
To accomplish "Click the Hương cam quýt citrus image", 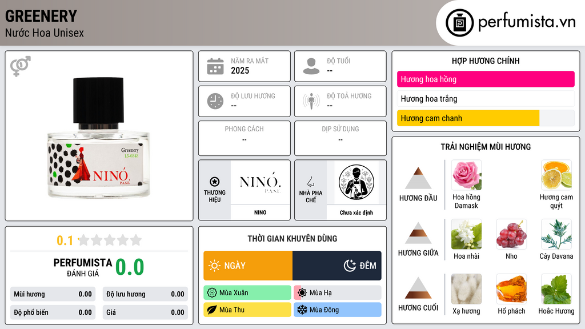I will coord(556,175).
